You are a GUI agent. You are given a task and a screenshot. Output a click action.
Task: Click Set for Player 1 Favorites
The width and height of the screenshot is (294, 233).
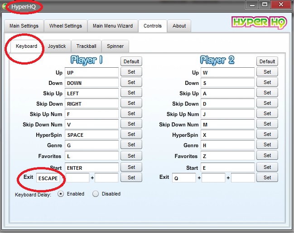[x=131, y=156]
